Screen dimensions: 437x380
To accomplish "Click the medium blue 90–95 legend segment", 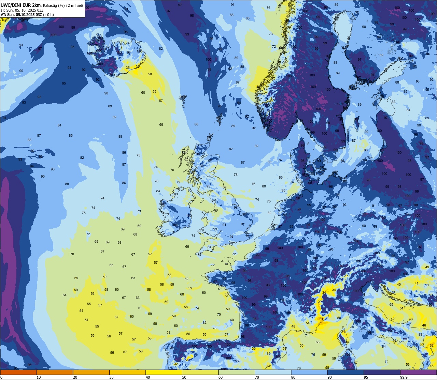I will [346, 372].
